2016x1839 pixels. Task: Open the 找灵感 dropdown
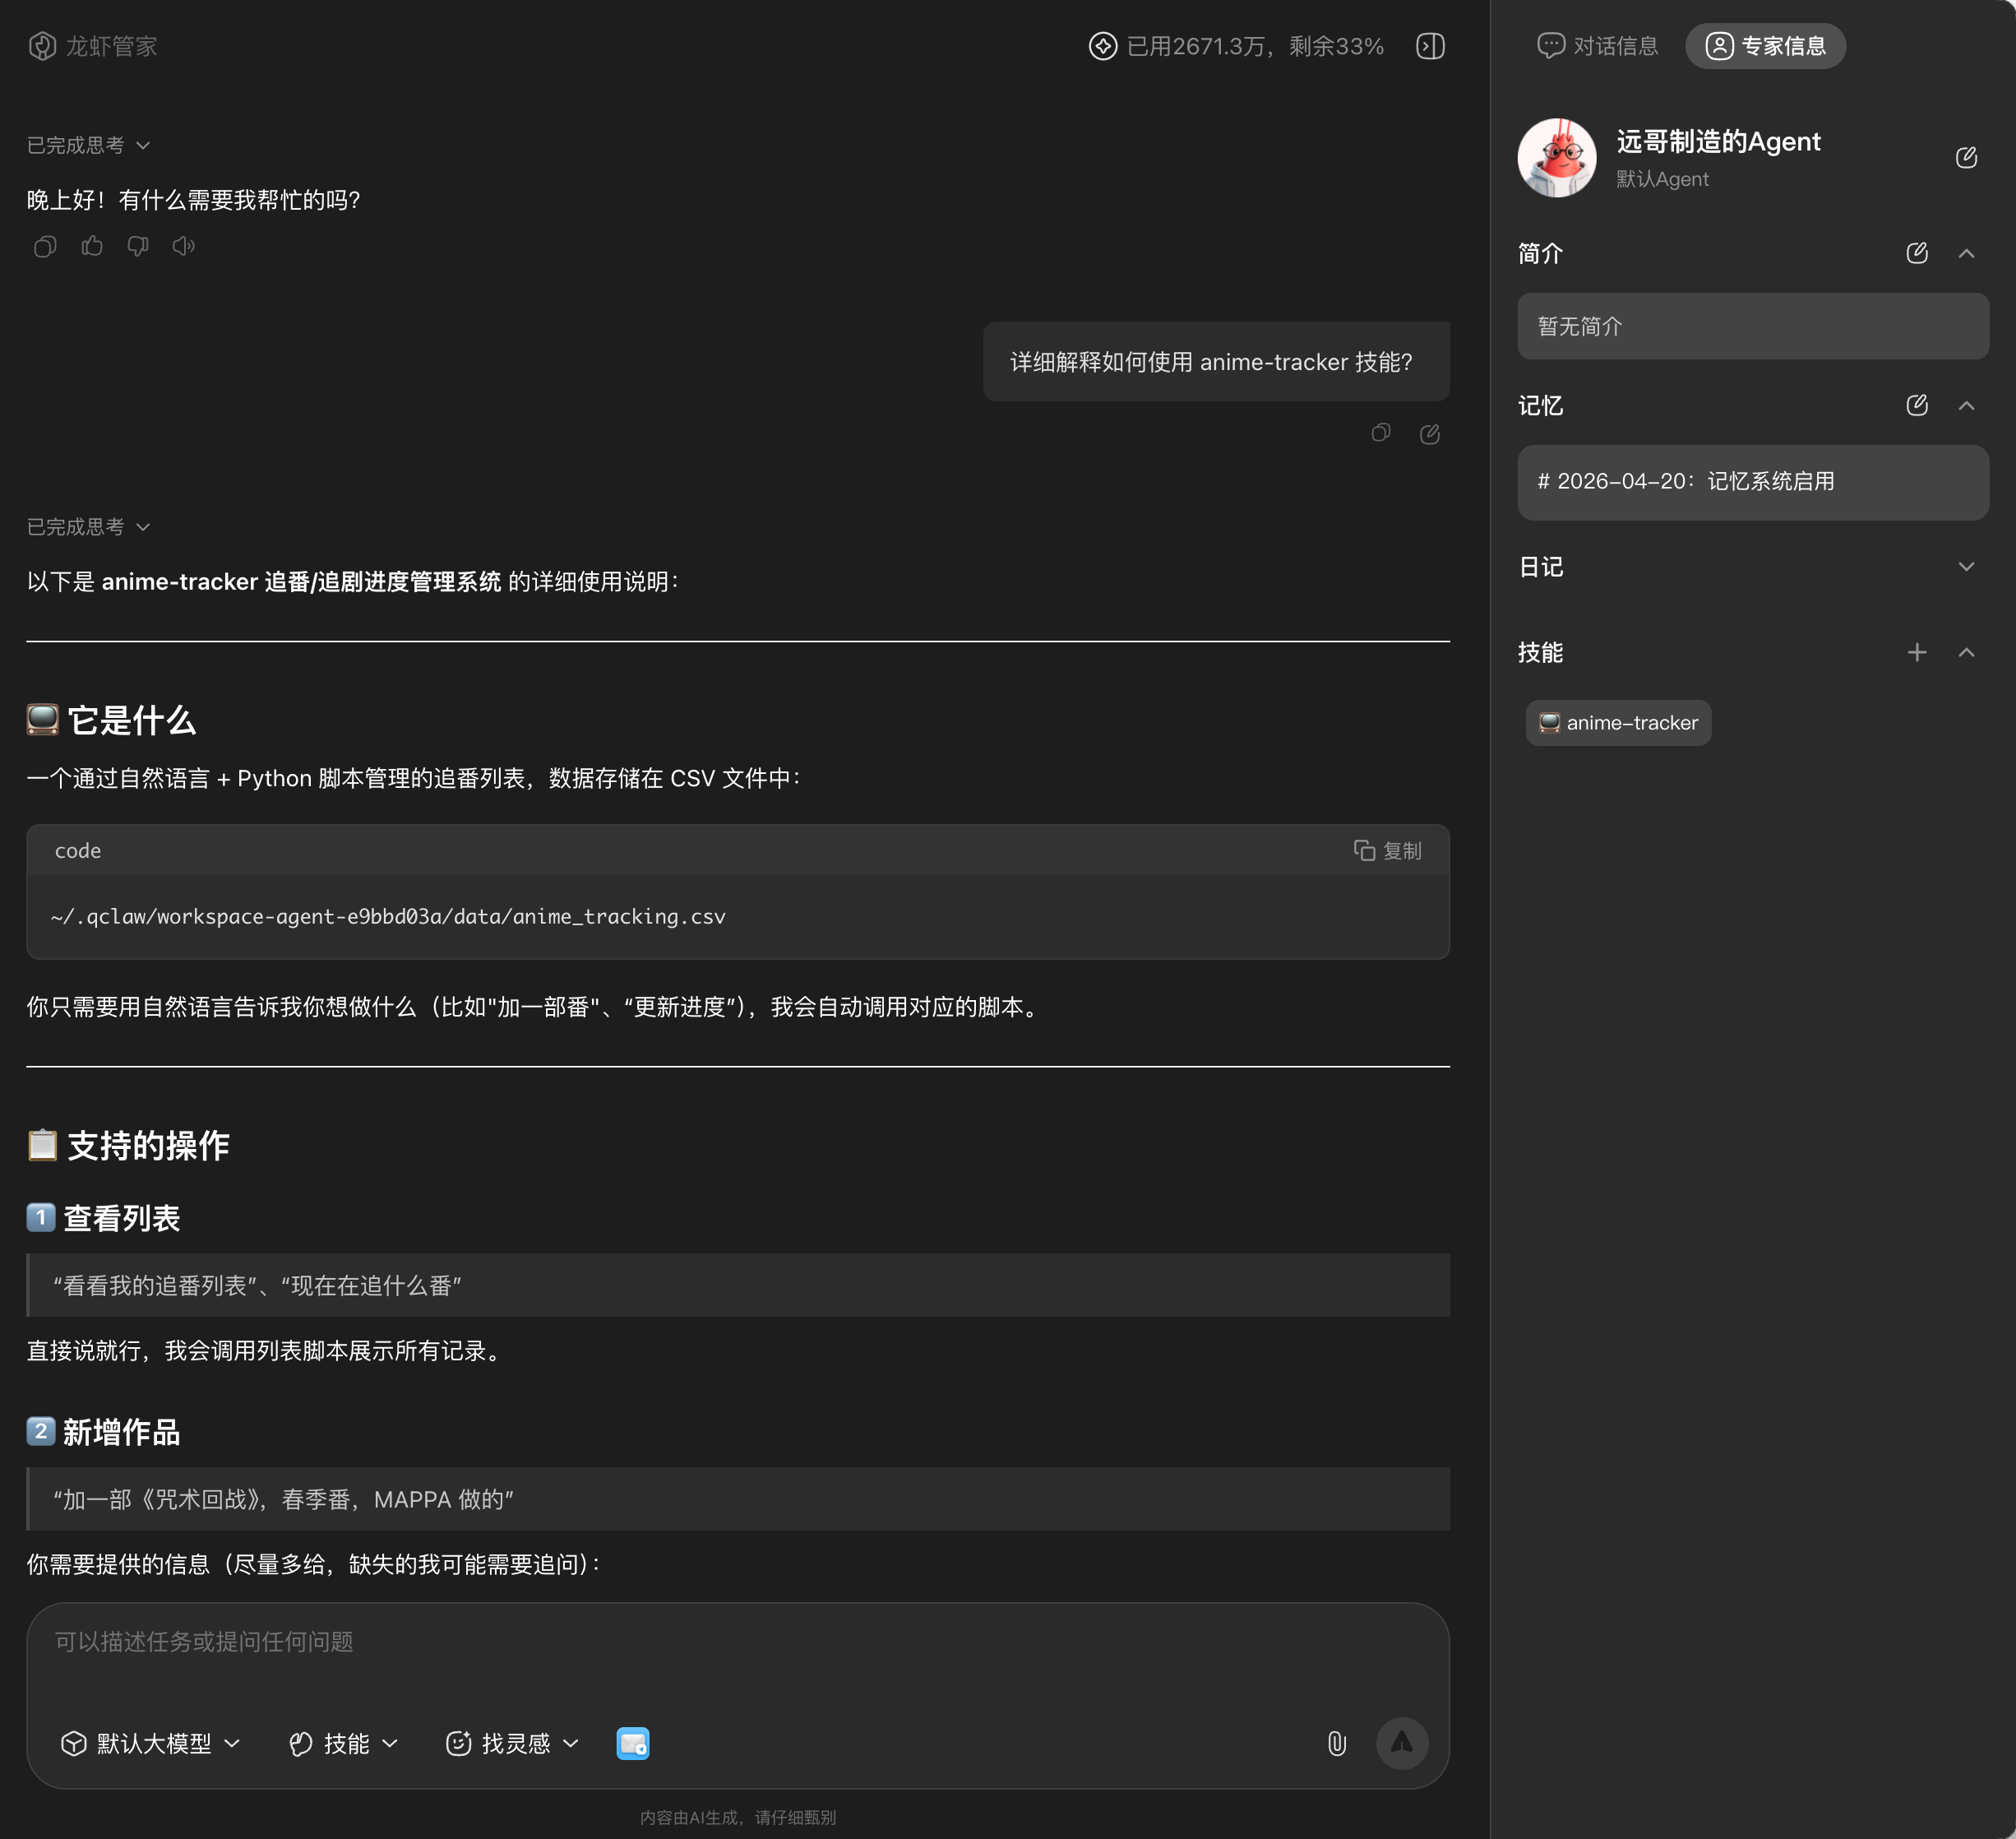pos(512,1744)
